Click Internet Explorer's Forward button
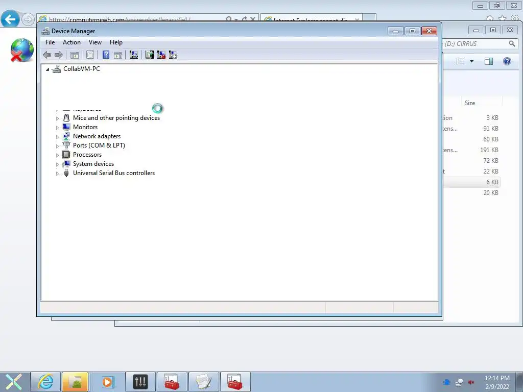The height and width of the screenshot is (392, 523). [28, 19]
